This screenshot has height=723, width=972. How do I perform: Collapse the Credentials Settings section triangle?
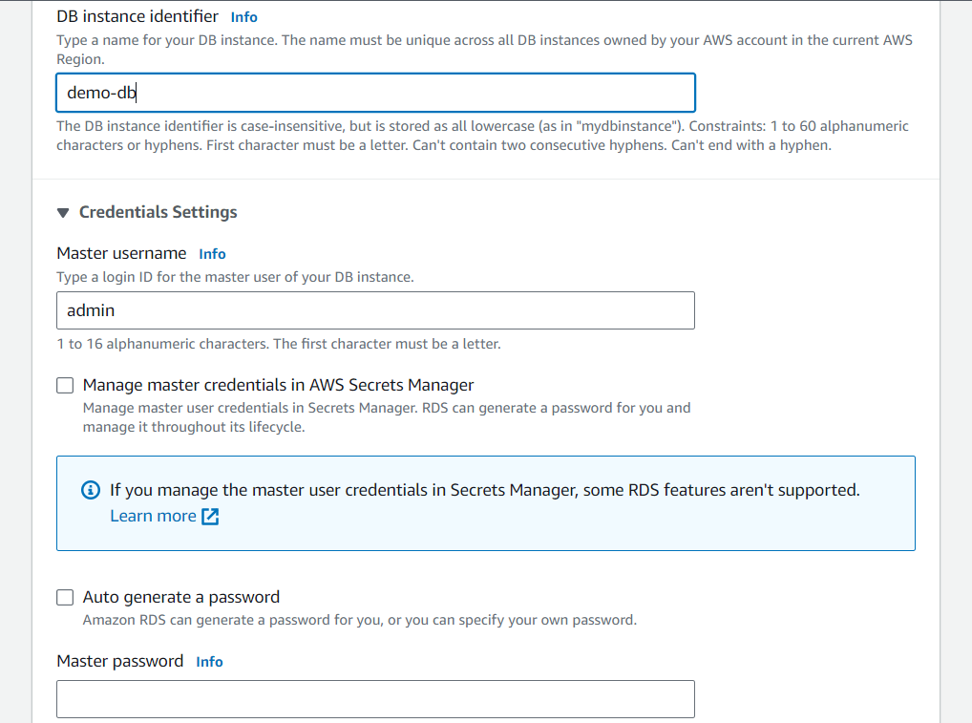[63, 213]
